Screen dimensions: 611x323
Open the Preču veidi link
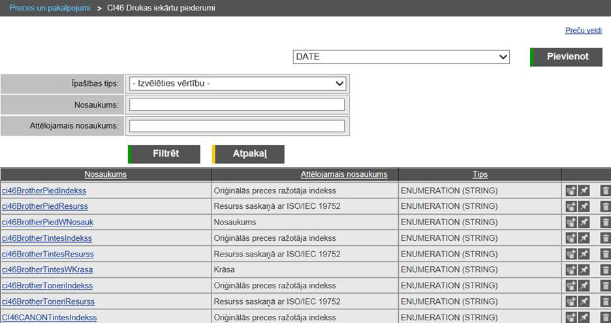click(x=583, y=31)
